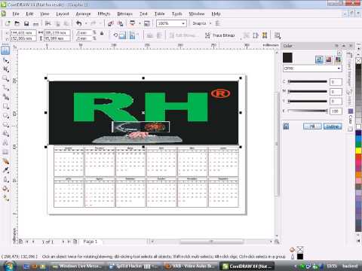This screenshot has width=362, height=271.
Task: Open the application launcher dropdown arrow
Action: 140,23
